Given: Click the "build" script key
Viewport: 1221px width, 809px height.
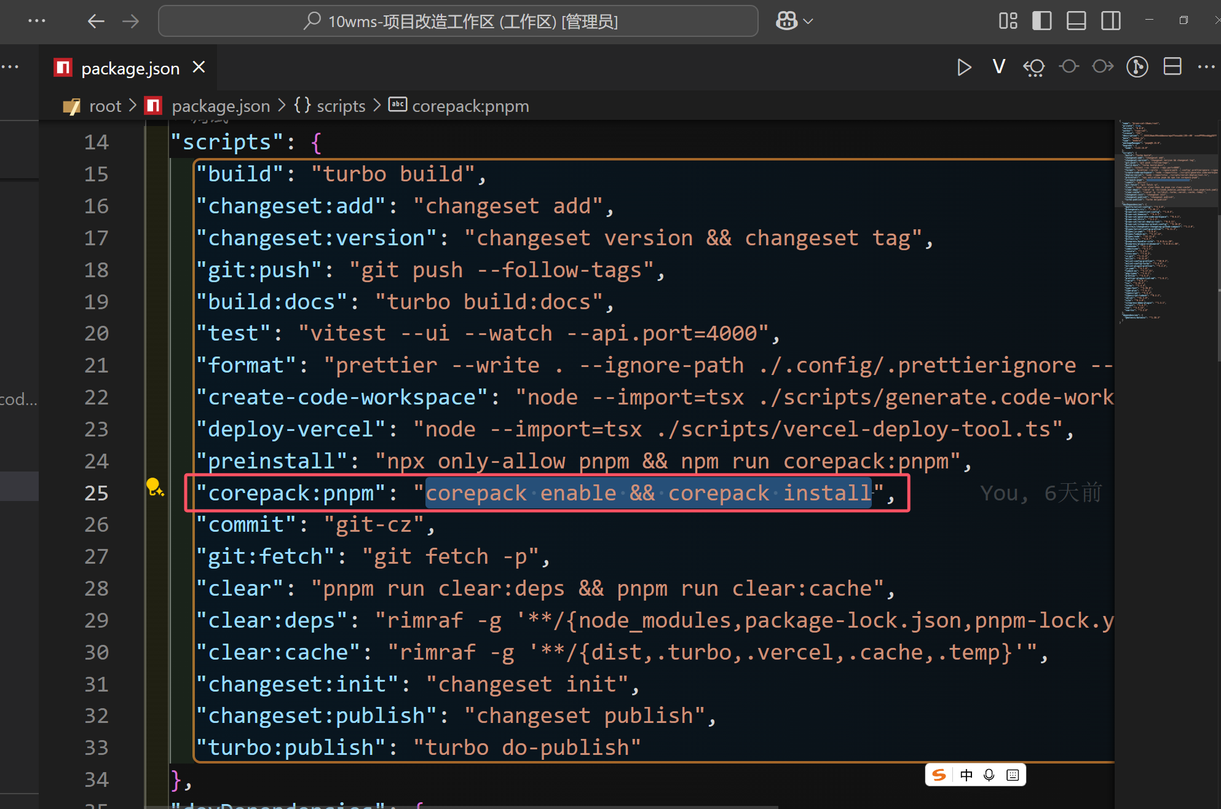Looking at the screenshot, I should [240, 174].
